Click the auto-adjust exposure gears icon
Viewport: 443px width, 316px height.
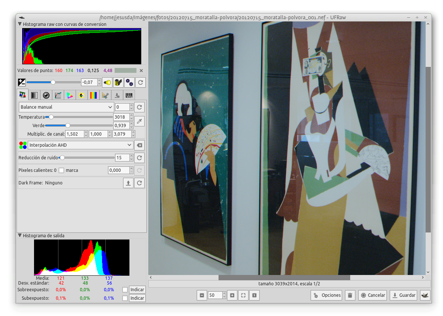129,82
